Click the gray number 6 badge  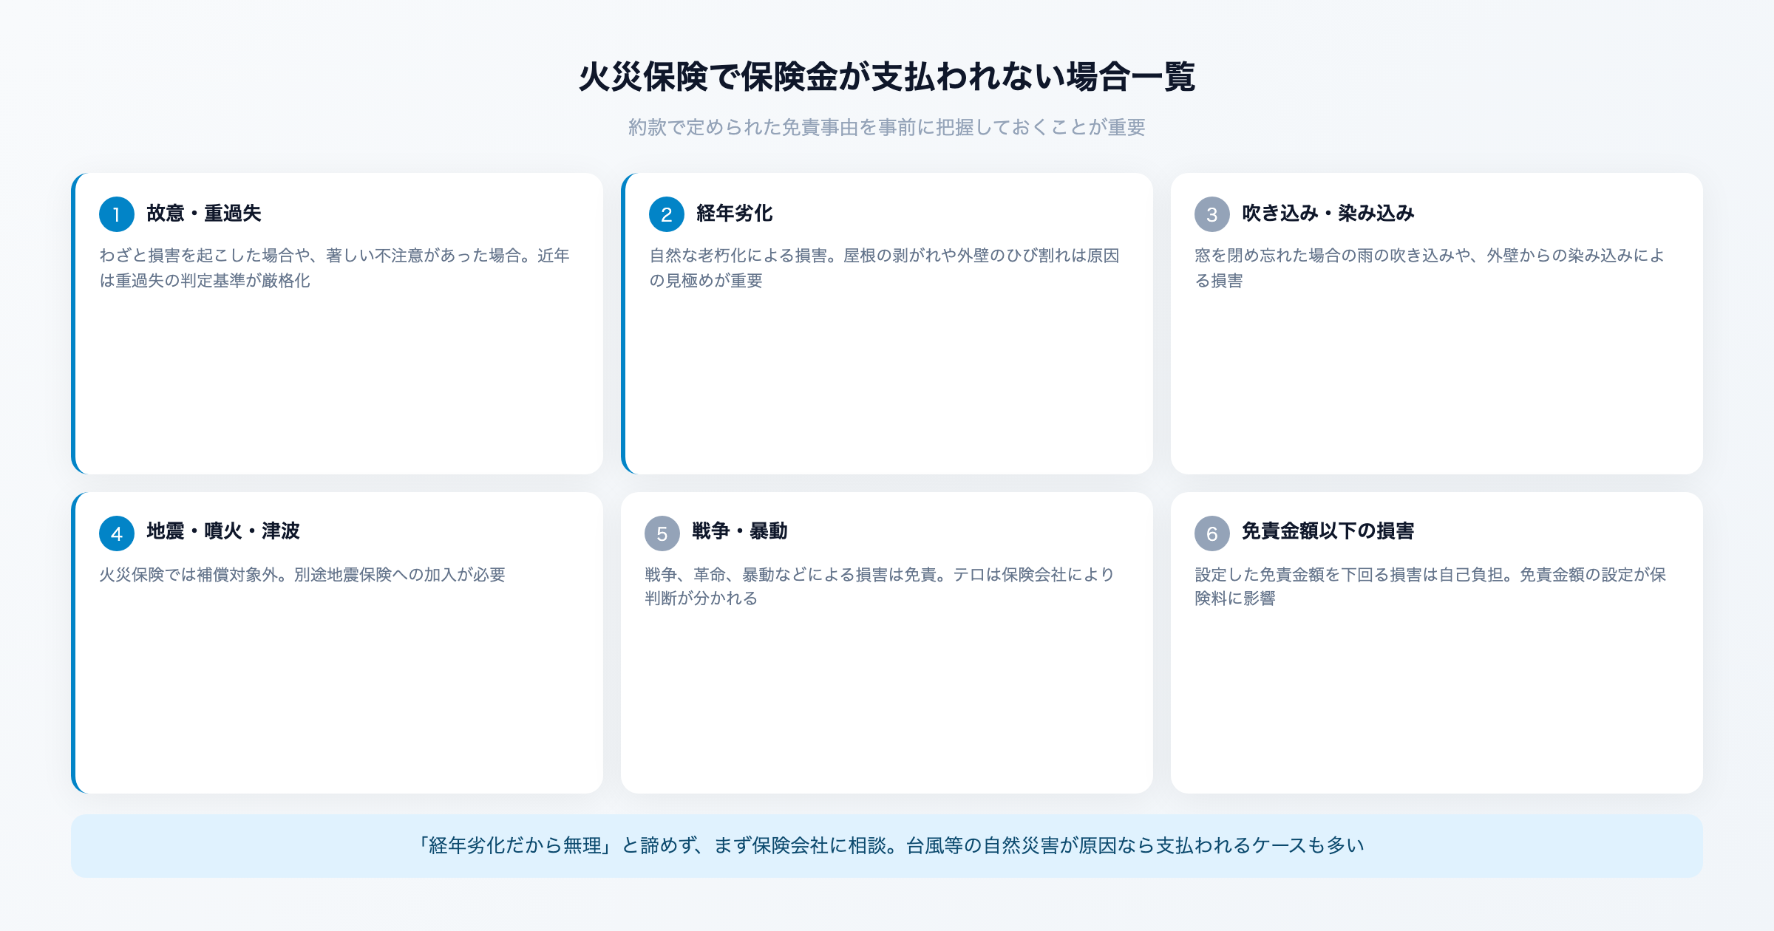point(1212,533)
